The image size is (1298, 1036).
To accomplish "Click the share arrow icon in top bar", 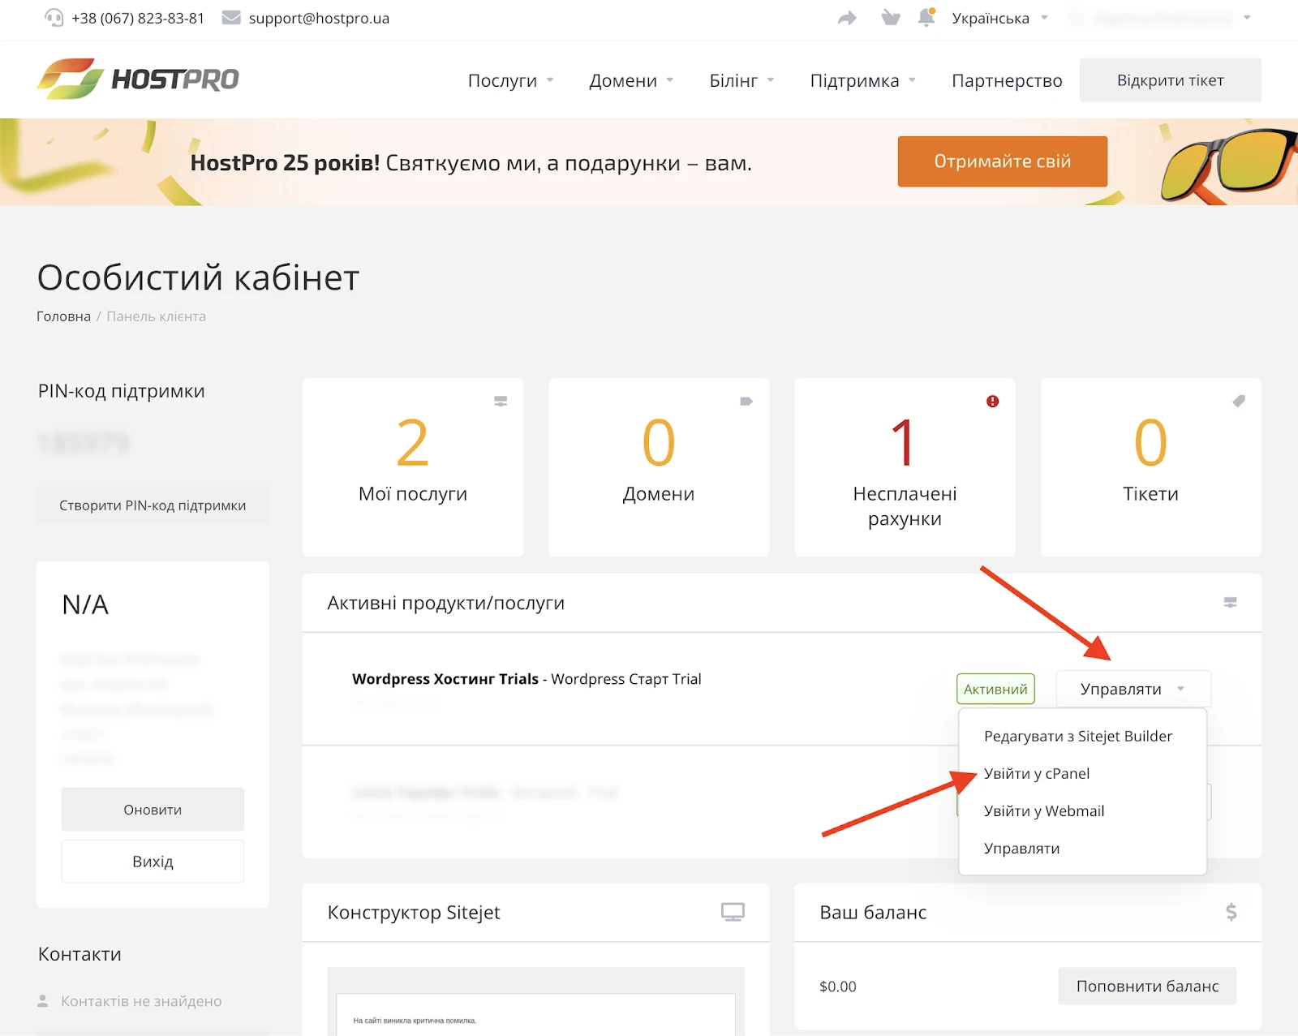I will point(847,18).
